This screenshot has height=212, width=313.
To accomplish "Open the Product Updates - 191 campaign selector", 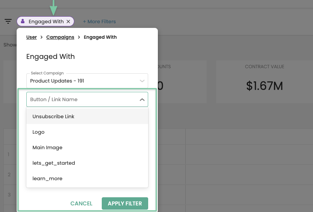I will [x=87, y=81].
